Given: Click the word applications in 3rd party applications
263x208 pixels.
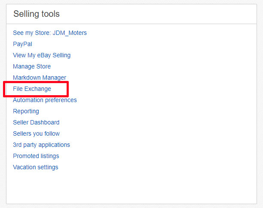Looking at the screenshot, I should point(54,145).
